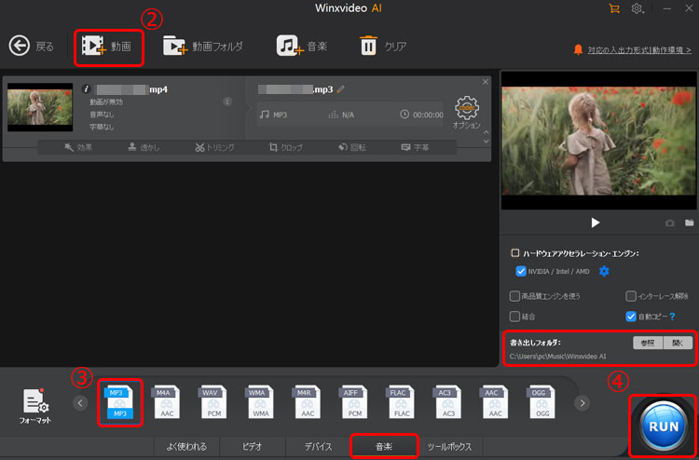
Task: Select the WAV PCM format icon
Action: [x=212, y=402]
